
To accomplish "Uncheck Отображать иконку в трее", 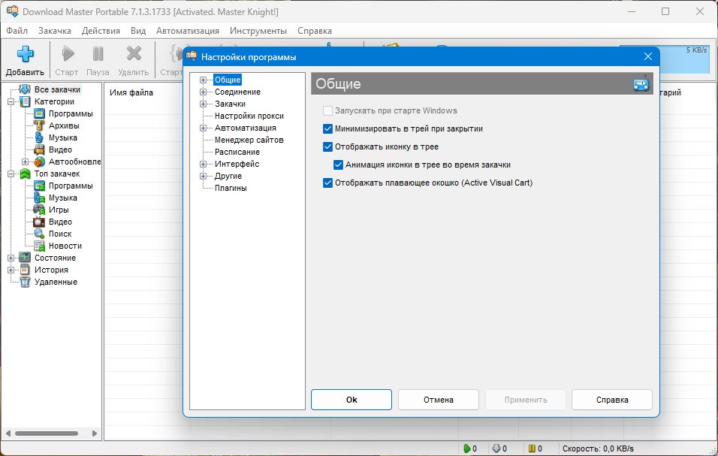I will (x=327, y=147).
